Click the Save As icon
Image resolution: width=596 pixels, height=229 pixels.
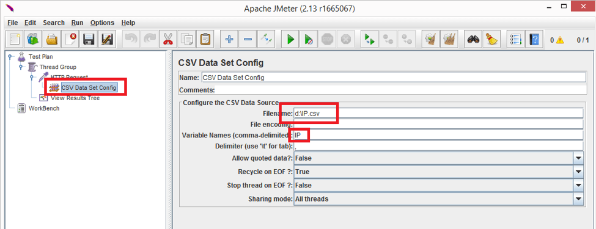(x=107, y=38)
